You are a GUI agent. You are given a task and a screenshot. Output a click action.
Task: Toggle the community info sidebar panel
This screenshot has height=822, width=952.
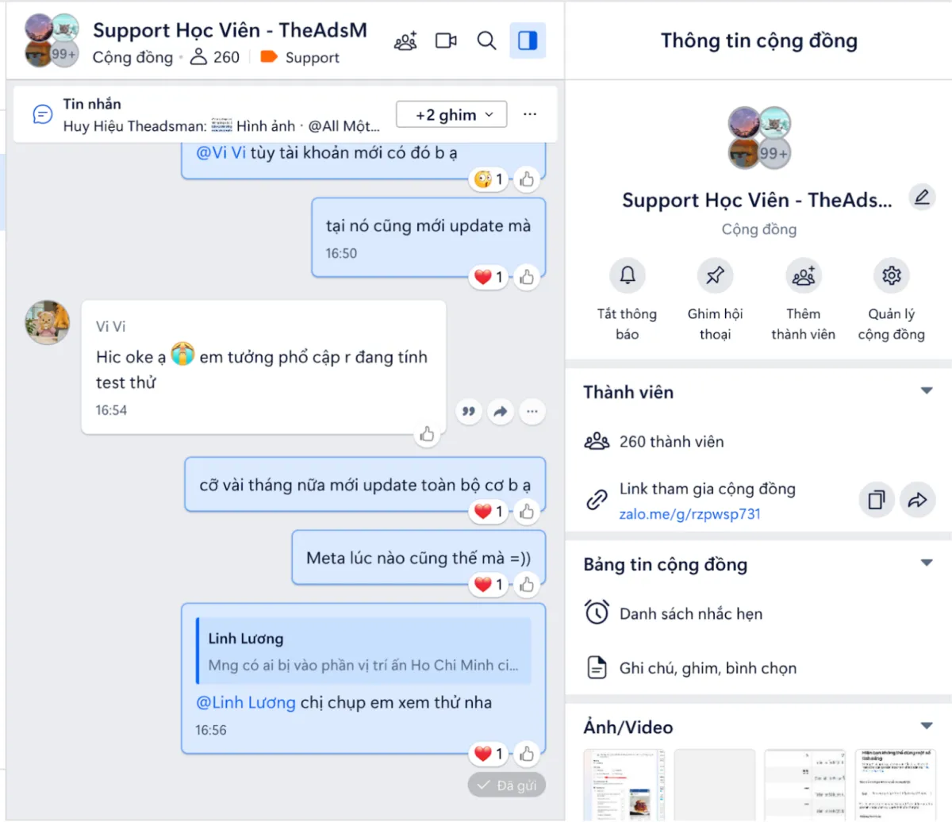tap(528, 40)
